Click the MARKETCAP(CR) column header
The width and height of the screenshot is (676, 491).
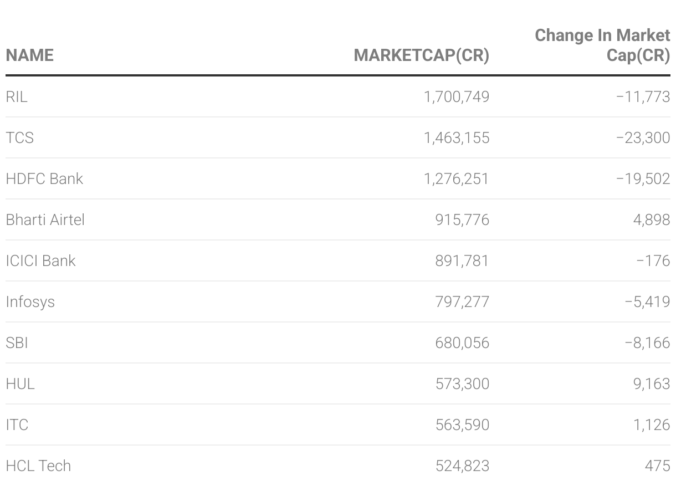click(421, 55)
